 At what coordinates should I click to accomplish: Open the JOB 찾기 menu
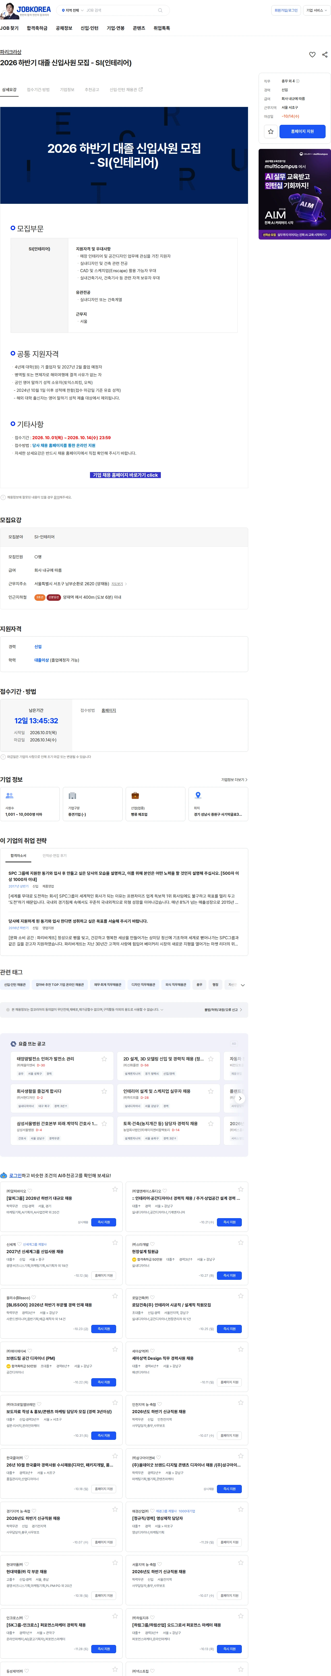(x=9, y=28)
